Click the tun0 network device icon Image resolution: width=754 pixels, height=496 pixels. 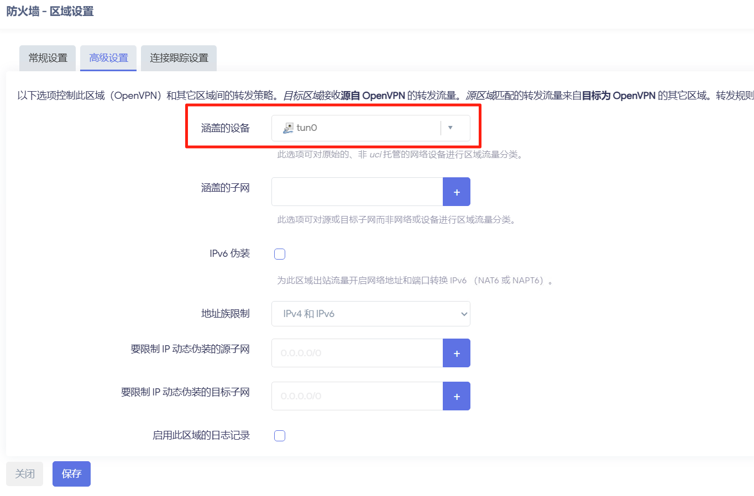288,128
